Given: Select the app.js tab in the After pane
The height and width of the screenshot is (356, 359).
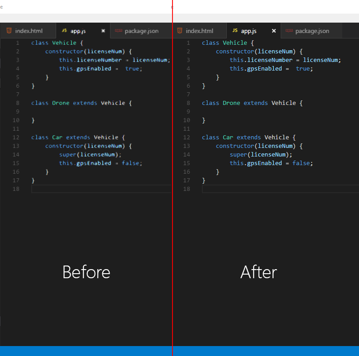Looking at the screenshot, I should 254,31.
